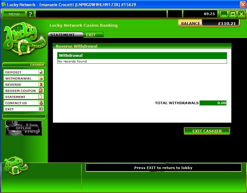Screen dimensions: 247x193
Task: Select REVERSE in the cashier menu
Action: [x=24, y=85]
